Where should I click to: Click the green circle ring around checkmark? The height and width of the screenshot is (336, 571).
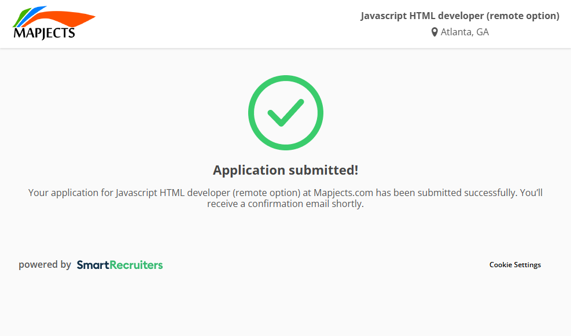tap(252, 113)
